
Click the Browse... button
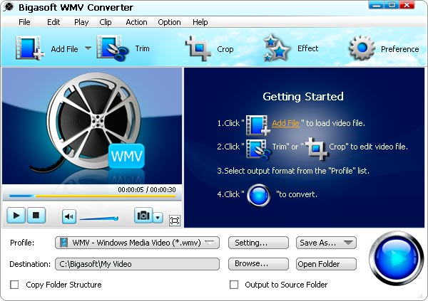(258, 264)
